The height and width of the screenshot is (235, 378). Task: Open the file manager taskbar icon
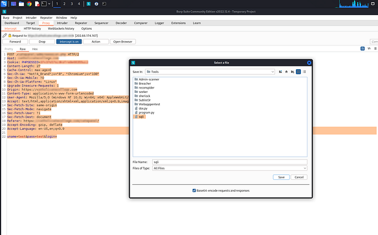[22, 4]
